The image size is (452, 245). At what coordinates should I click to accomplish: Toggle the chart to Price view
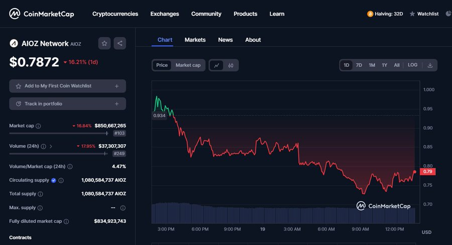162,65
